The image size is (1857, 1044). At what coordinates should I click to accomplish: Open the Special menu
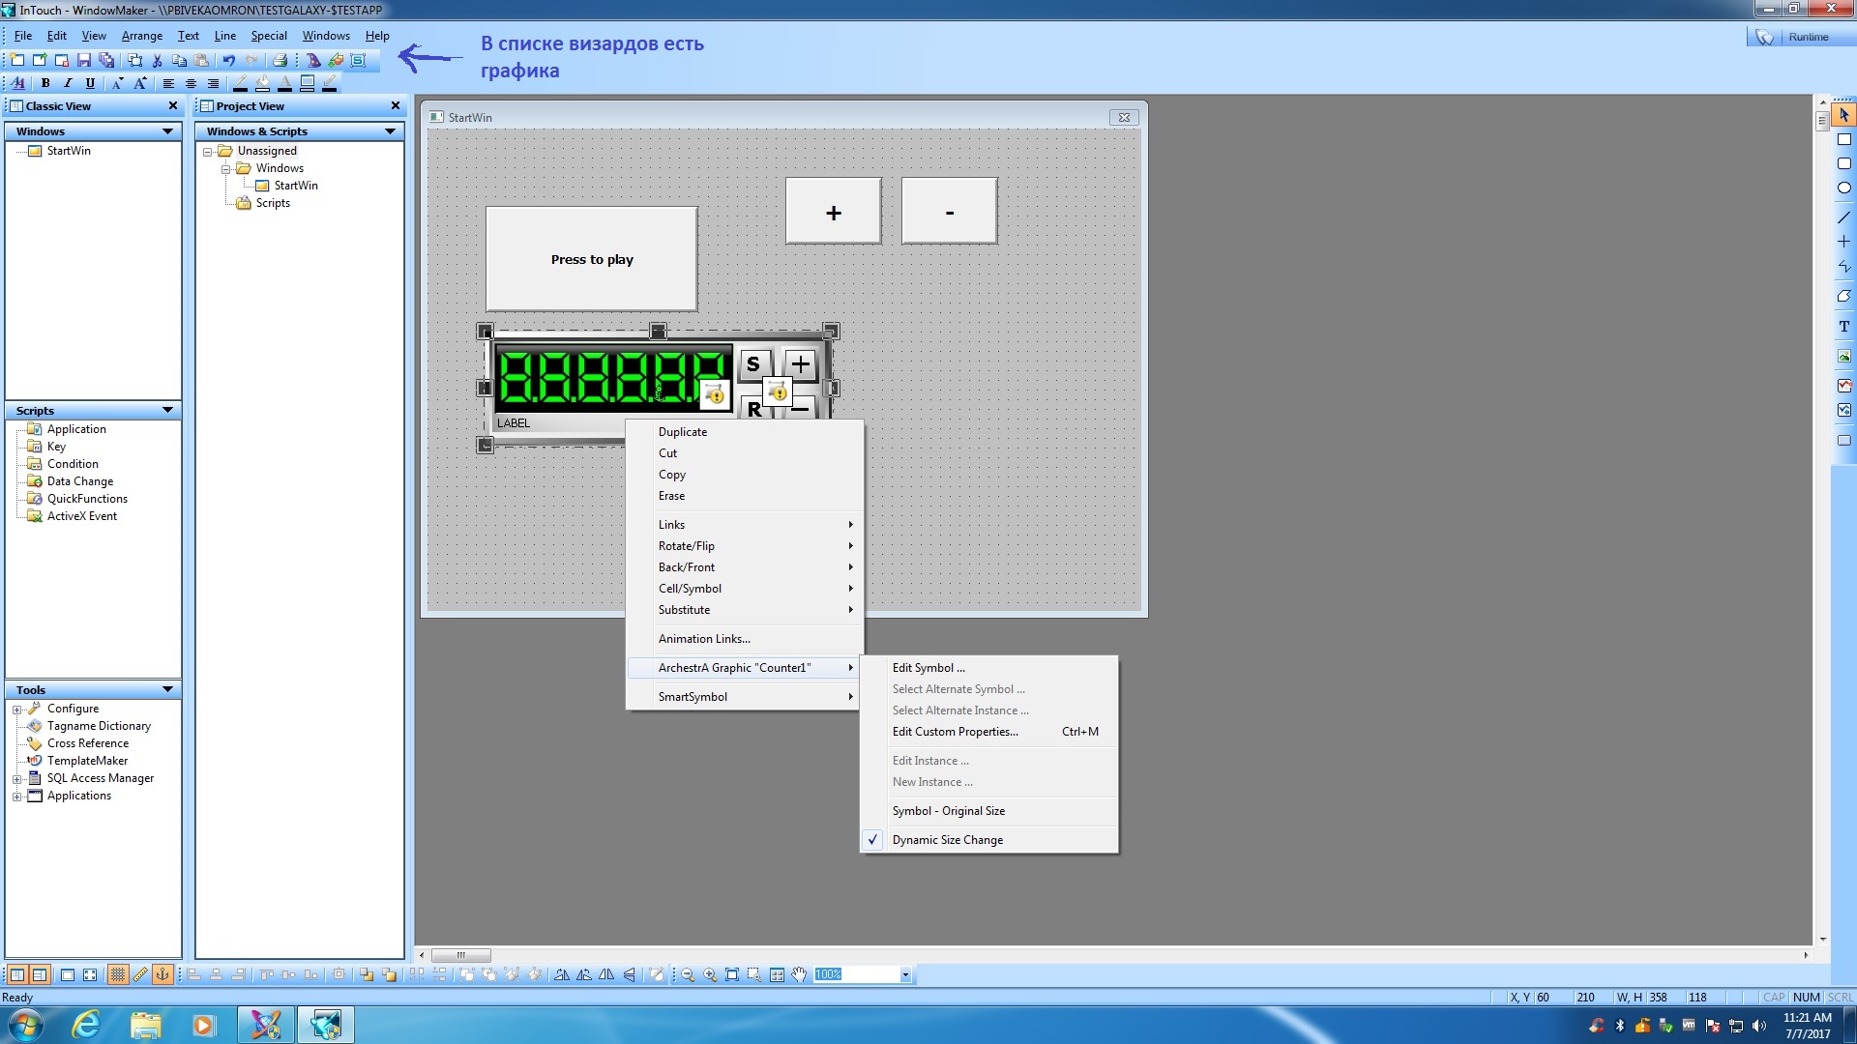pyautogui.click(x=268, y=36)
